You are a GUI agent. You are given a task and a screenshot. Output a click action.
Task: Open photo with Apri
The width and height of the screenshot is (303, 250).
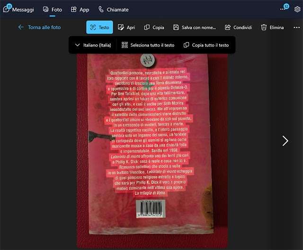coord(126,27)
